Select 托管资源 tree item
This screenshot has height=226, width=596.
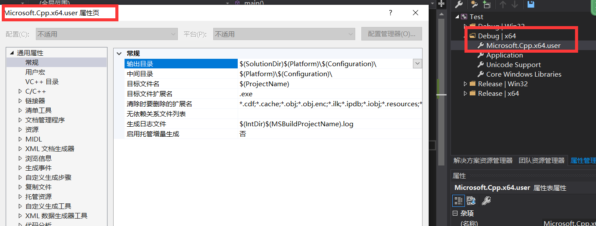coord(38,197)
